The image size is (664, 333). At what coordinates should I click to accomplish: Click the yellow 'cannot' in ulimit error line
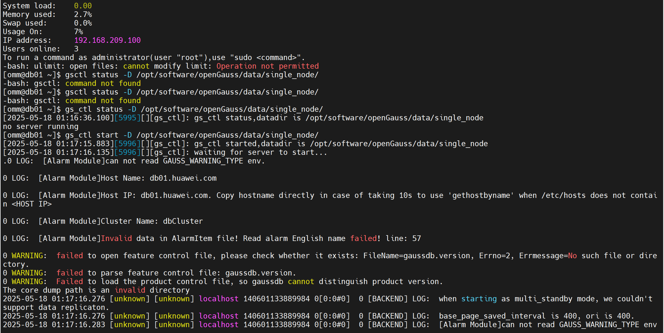136,66
